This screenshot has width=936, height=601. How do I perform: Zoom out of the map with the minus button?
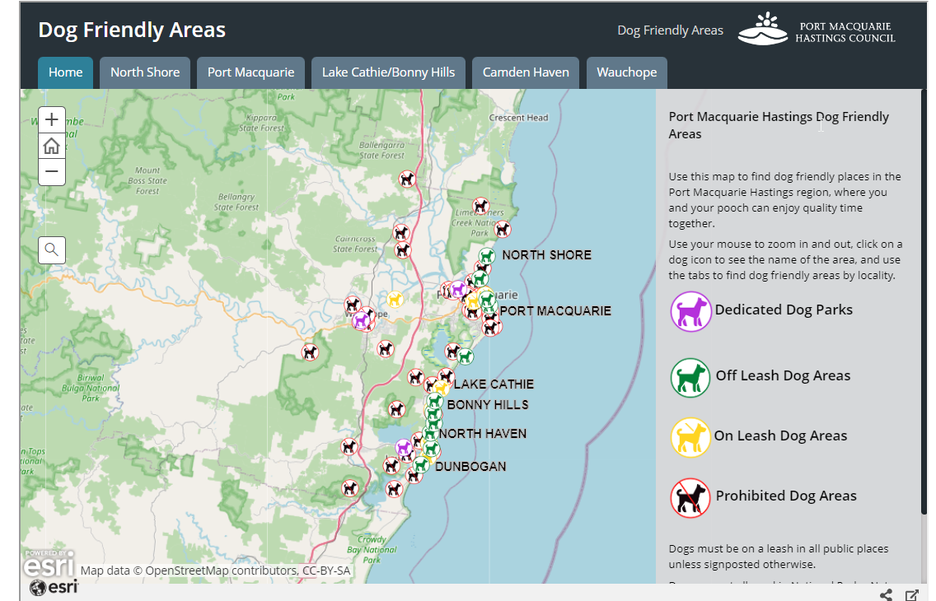[x=52, y=172]
